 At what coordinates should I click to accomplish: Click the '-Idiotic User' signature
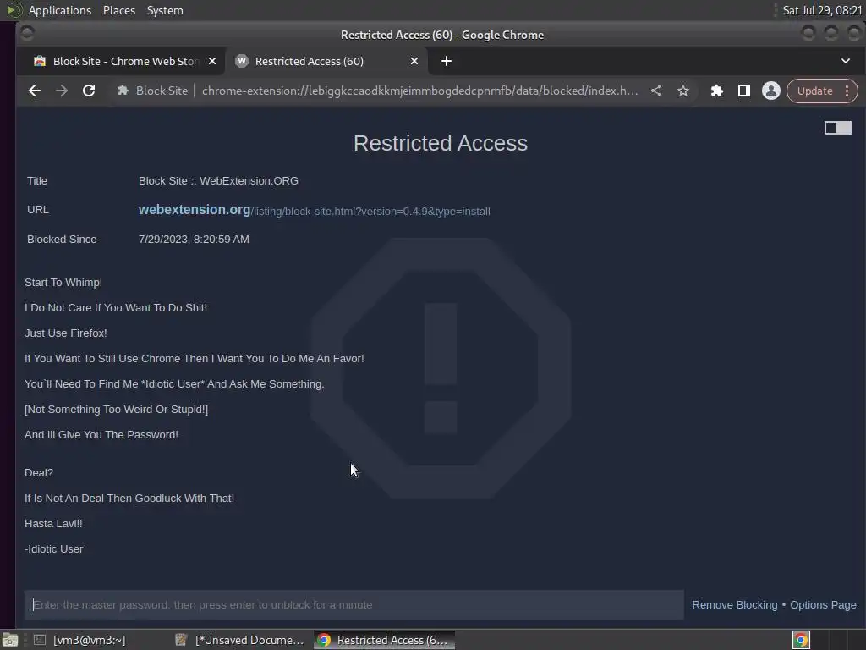click(x=54, y=549)
